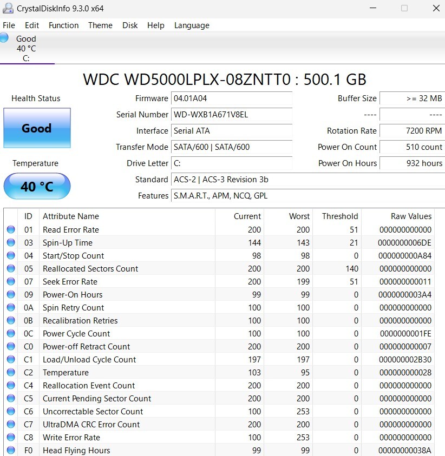Open the Function menu
Viewport: 445px width, 456px height.
click(x=63, y=25)
